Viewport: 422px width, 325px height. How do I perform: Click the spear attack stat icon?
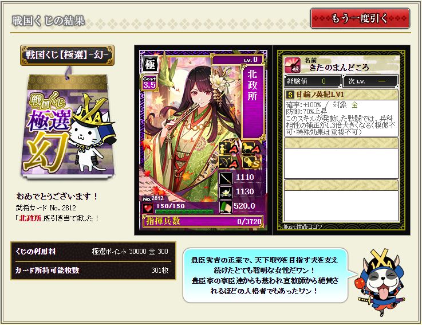tap(226, 178)
